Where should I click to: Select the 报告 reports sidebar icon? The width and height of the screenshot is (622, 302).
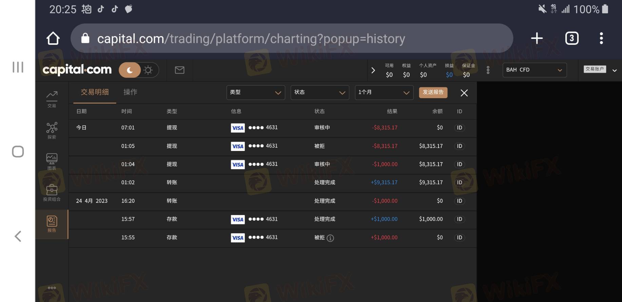(x=52, y=224)
